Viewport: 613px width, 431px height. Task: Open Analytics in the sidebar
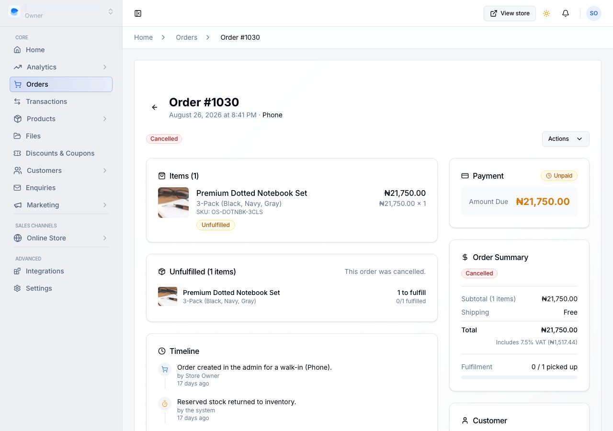tap(61, 67)
